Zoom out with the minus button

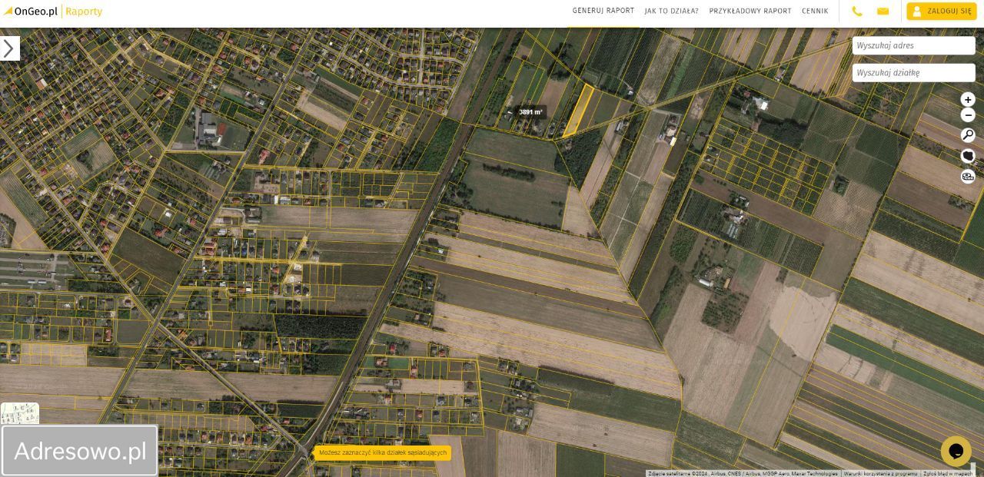(968, 115)
